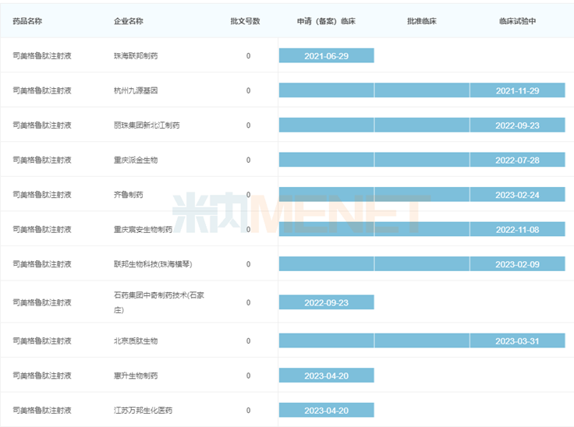The height and width of the screenshot is (427, 574).
Task: Click the 2023-02-24 clinical trial date bar
Action: [x=517, y=195]
